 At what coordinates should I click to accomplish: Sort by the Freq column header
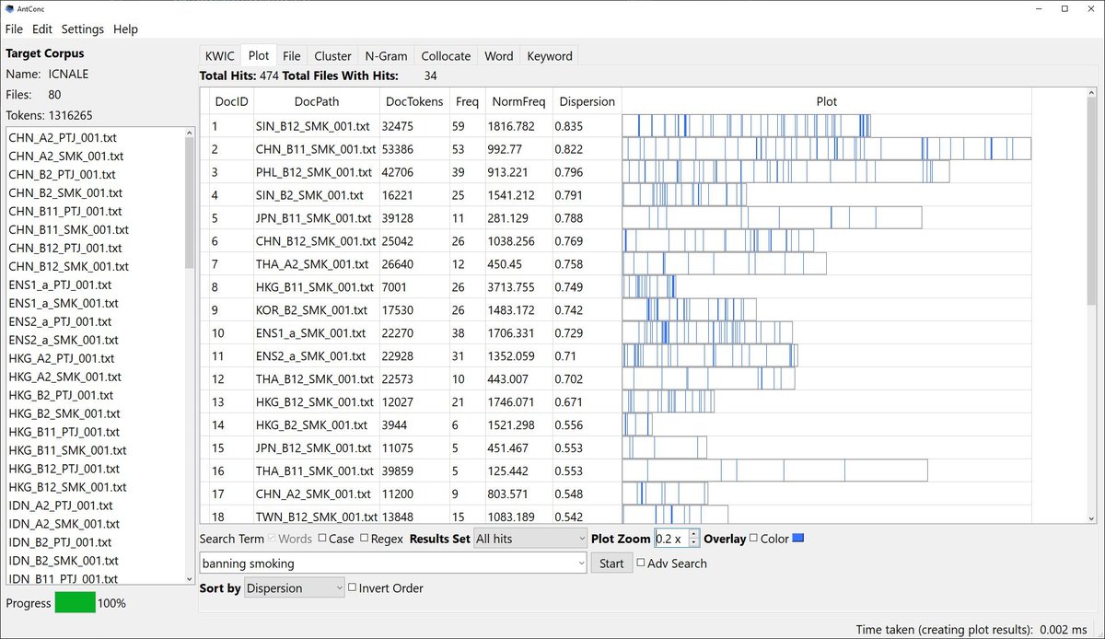[x=467, y=101]
